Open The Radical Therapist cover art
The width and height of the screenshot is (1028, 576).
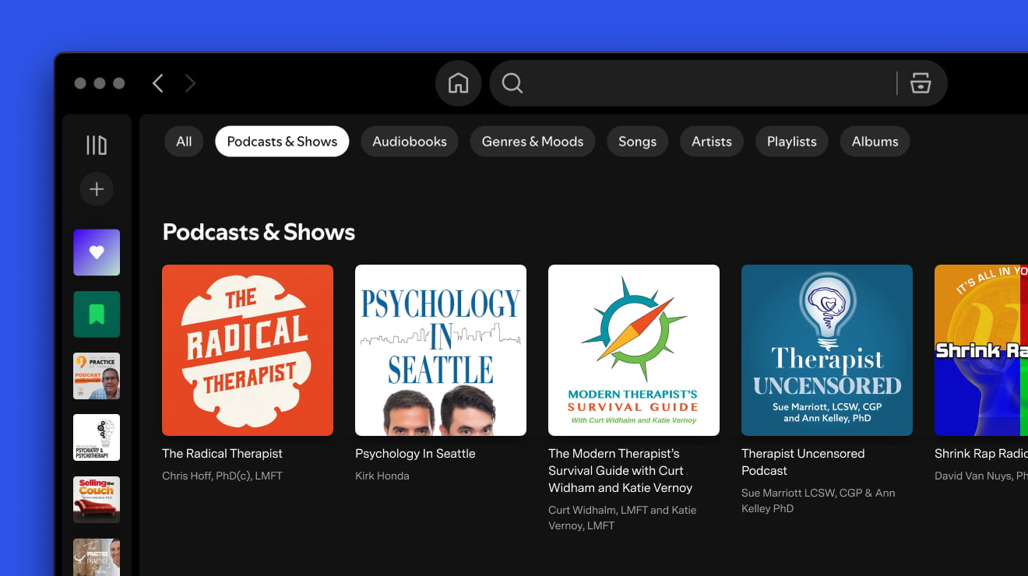click(x=248, y=350)
